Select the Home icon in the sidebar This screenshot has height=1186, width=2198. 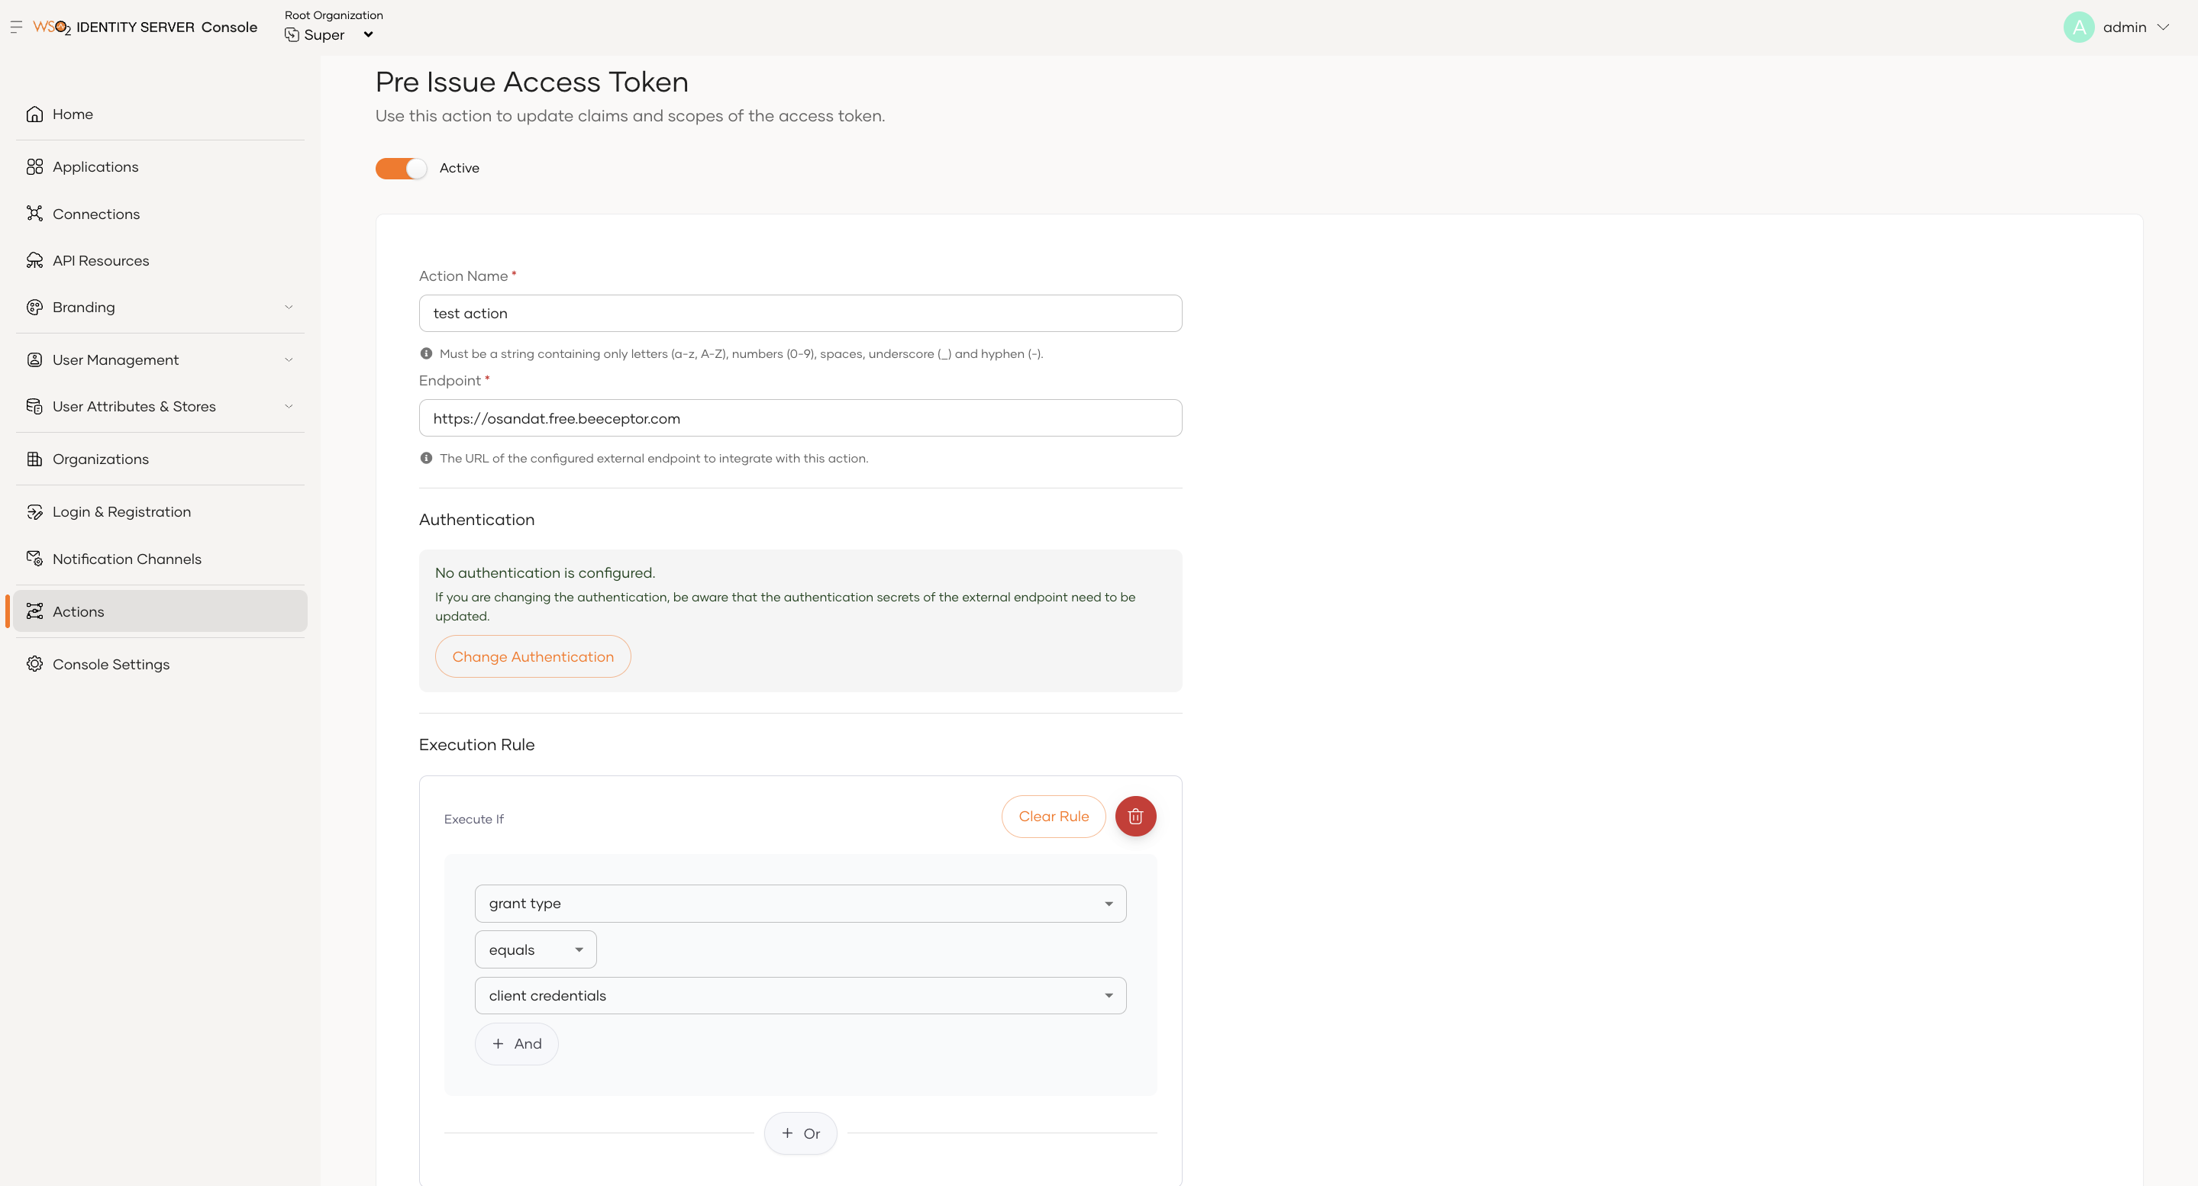click(35, 114)
